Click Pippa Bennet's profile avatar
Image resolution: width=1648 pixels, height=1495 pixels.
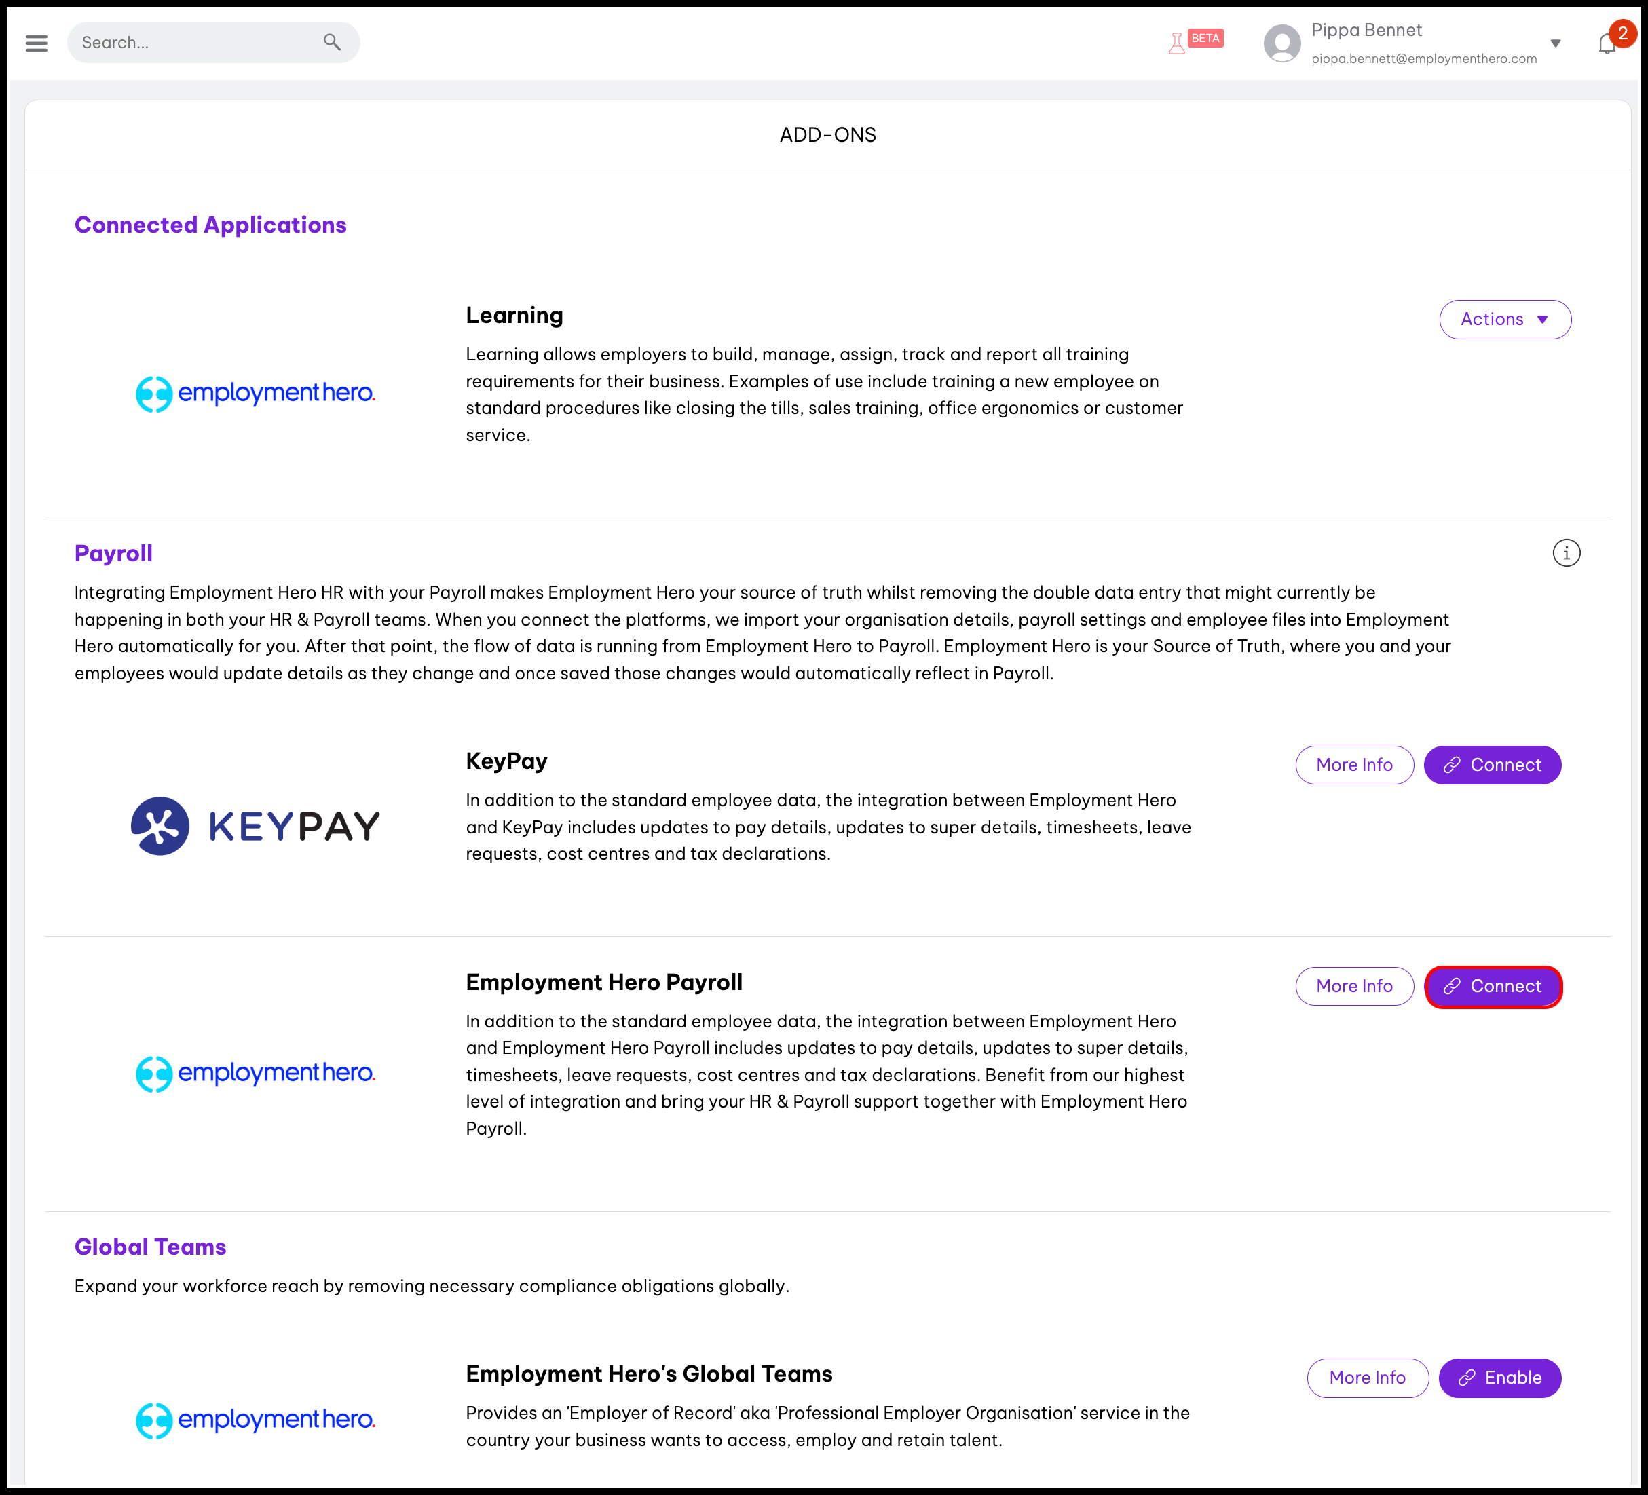click(1281, 43)
